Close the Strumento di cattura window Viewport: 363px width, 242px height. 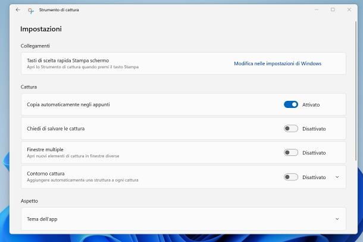[x=349, y=9]
